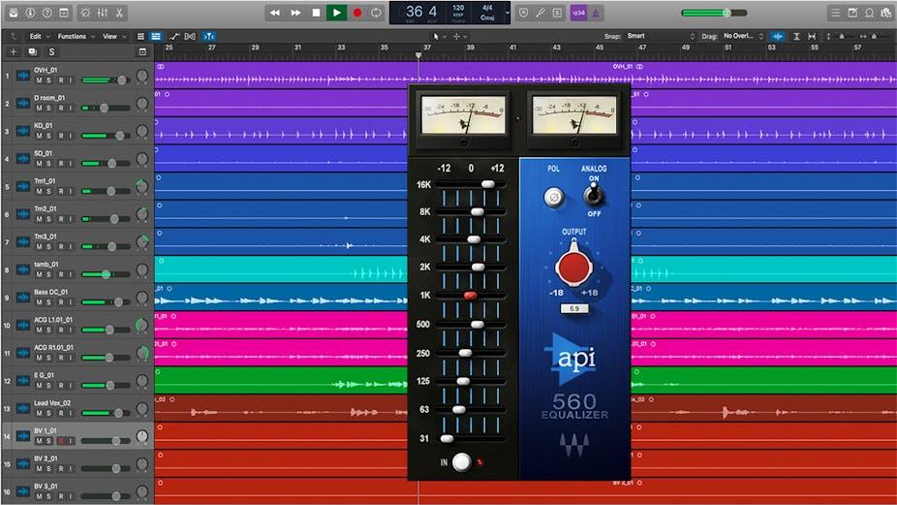
Task: Flip the ANALOG on/off switch
Action: pos(593,196)
